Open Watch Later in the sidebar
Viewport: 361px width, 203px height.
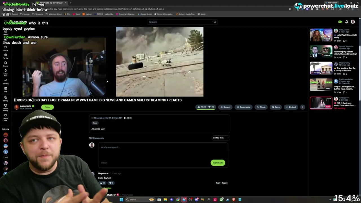pyautogui.click(x=5, y=117)
